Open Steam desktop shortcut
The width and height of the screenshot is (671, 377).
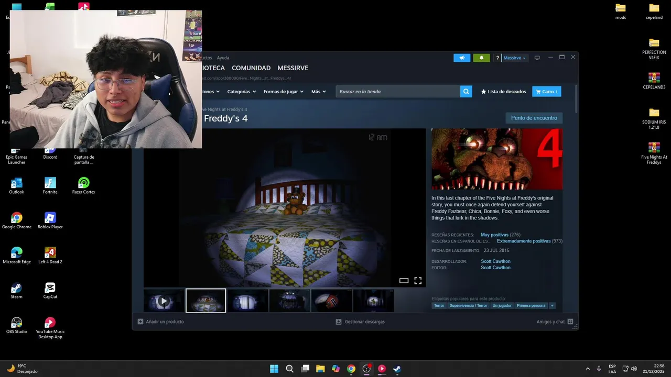tap(17, 291)
